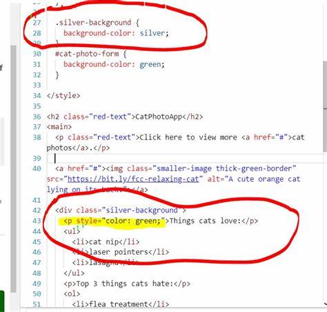Image resolution: width=327 pixels, height=312 pixels.
Task: Click the .silver-background selector on line 27
Action: (x=93, y=23)
